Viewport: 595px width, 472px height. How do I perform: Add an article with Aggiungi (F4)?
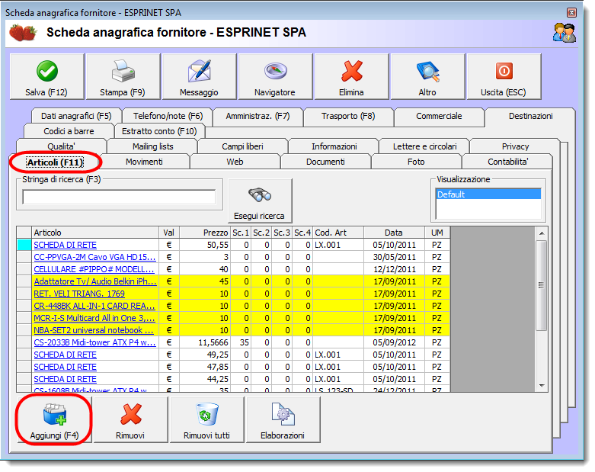pos(54,419)
